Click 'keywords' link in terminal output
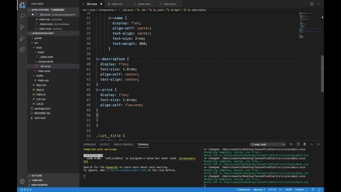 (x=112, y=167)
